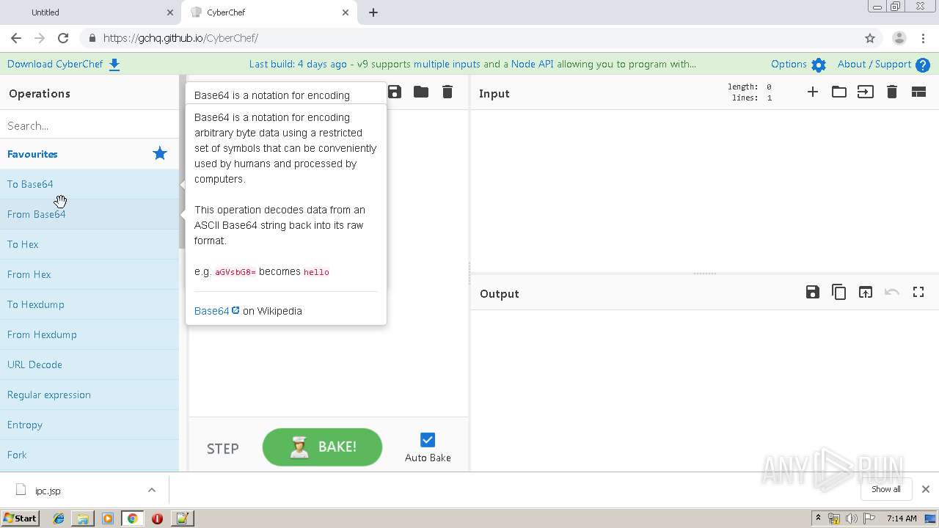The width and height of the screenshot is (939, 528).
Task: Click Show all downloads button
Action: coord(885,489)
